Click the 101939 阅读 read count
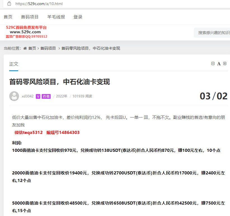 [82, 96]
